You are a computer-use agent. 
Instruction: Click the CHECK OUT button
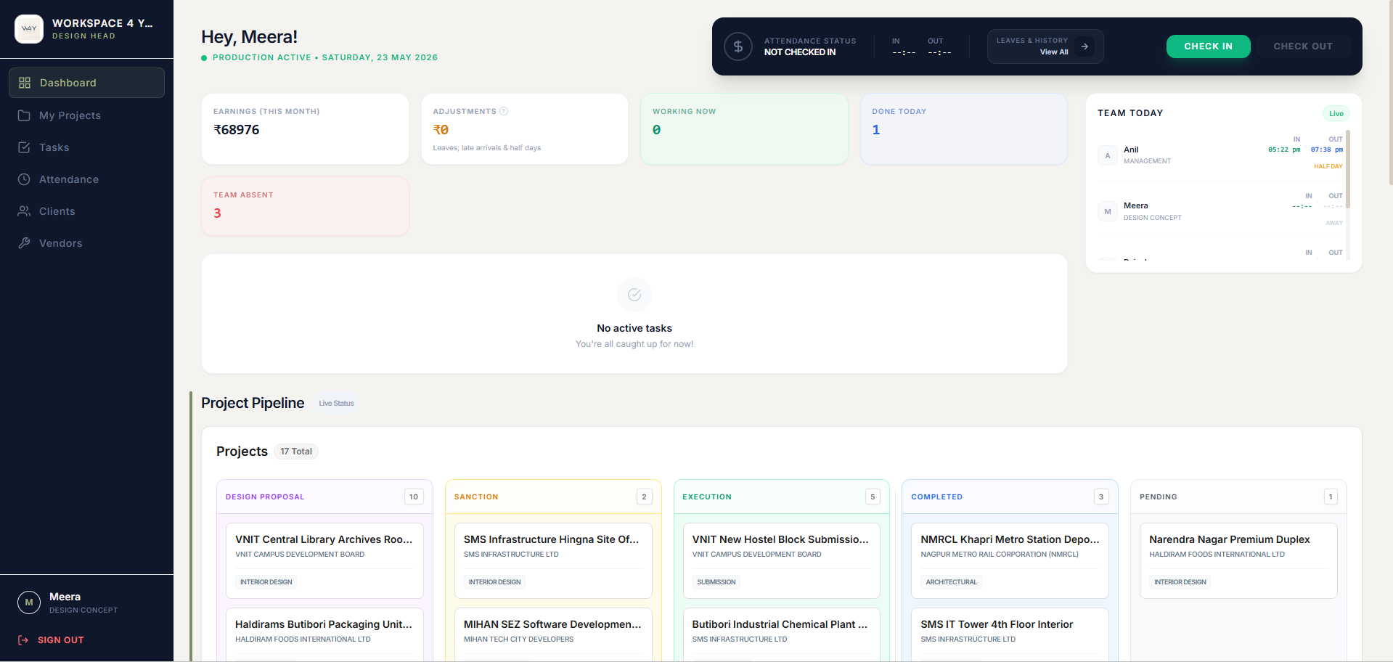[x=1303, y=46]
